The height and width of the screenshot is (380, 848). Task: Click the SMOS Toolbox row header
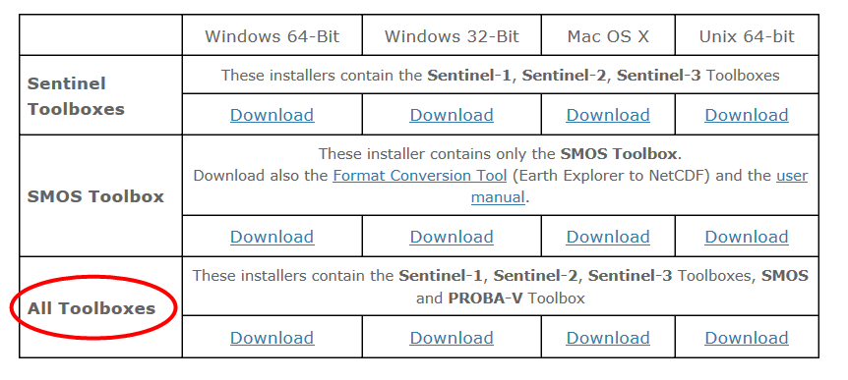point(95,196)
